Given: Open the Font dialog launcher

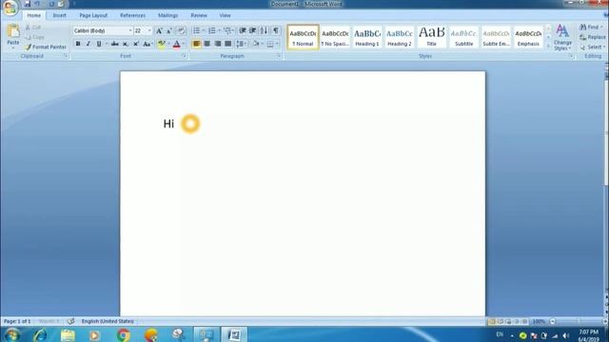Looking at the screenshot, I should pyautogui.click(x=184, y=56).
